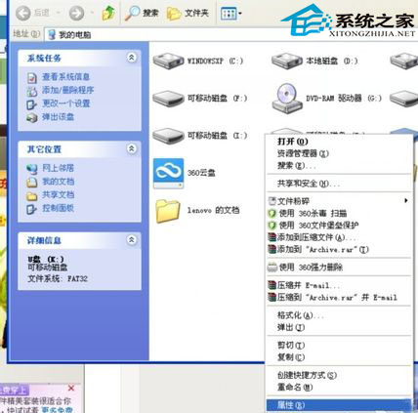Choose 格式化(A)... in context menu
The width and height of the screenshot is (418, 413).
pos(339,315)
